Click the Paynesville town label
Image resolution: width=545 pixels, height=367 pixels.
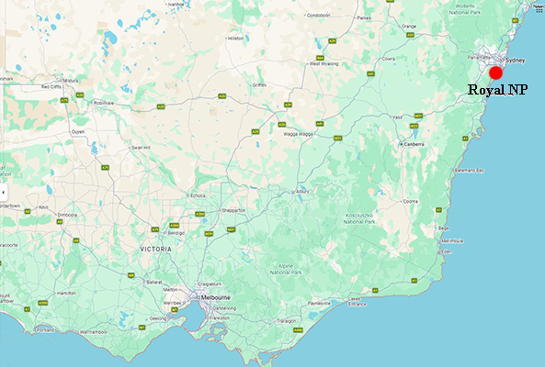click(319, 303)
